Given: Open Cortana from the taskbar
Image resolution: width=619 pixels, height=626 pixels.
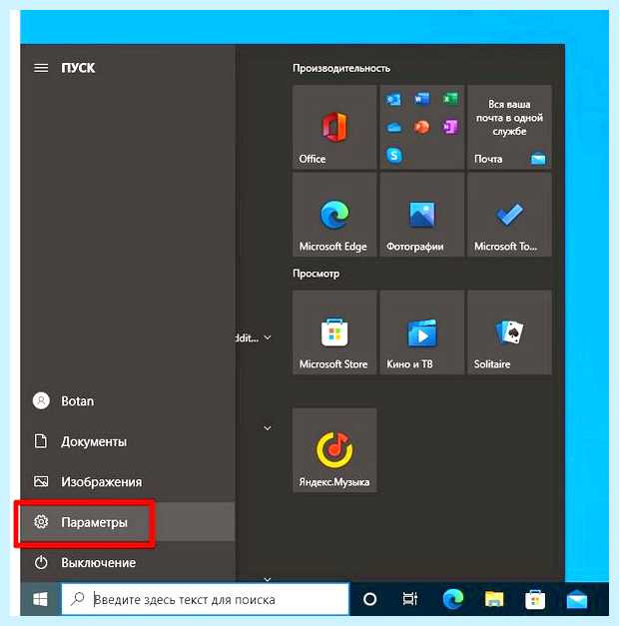Looking at the screenshot, I should pos(369,599).
